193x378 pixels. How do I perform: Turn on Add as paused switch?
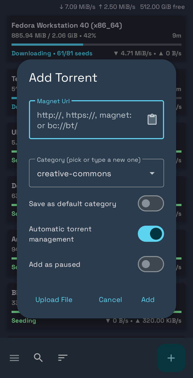(151, 264)
